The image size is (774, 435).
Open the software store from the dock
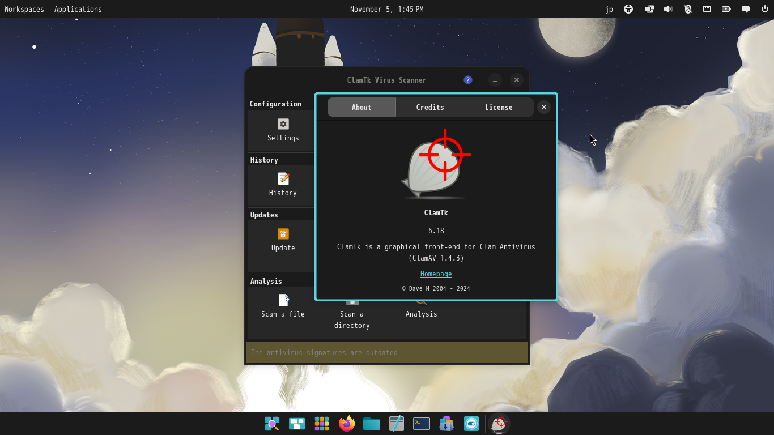tap(446, 424)
